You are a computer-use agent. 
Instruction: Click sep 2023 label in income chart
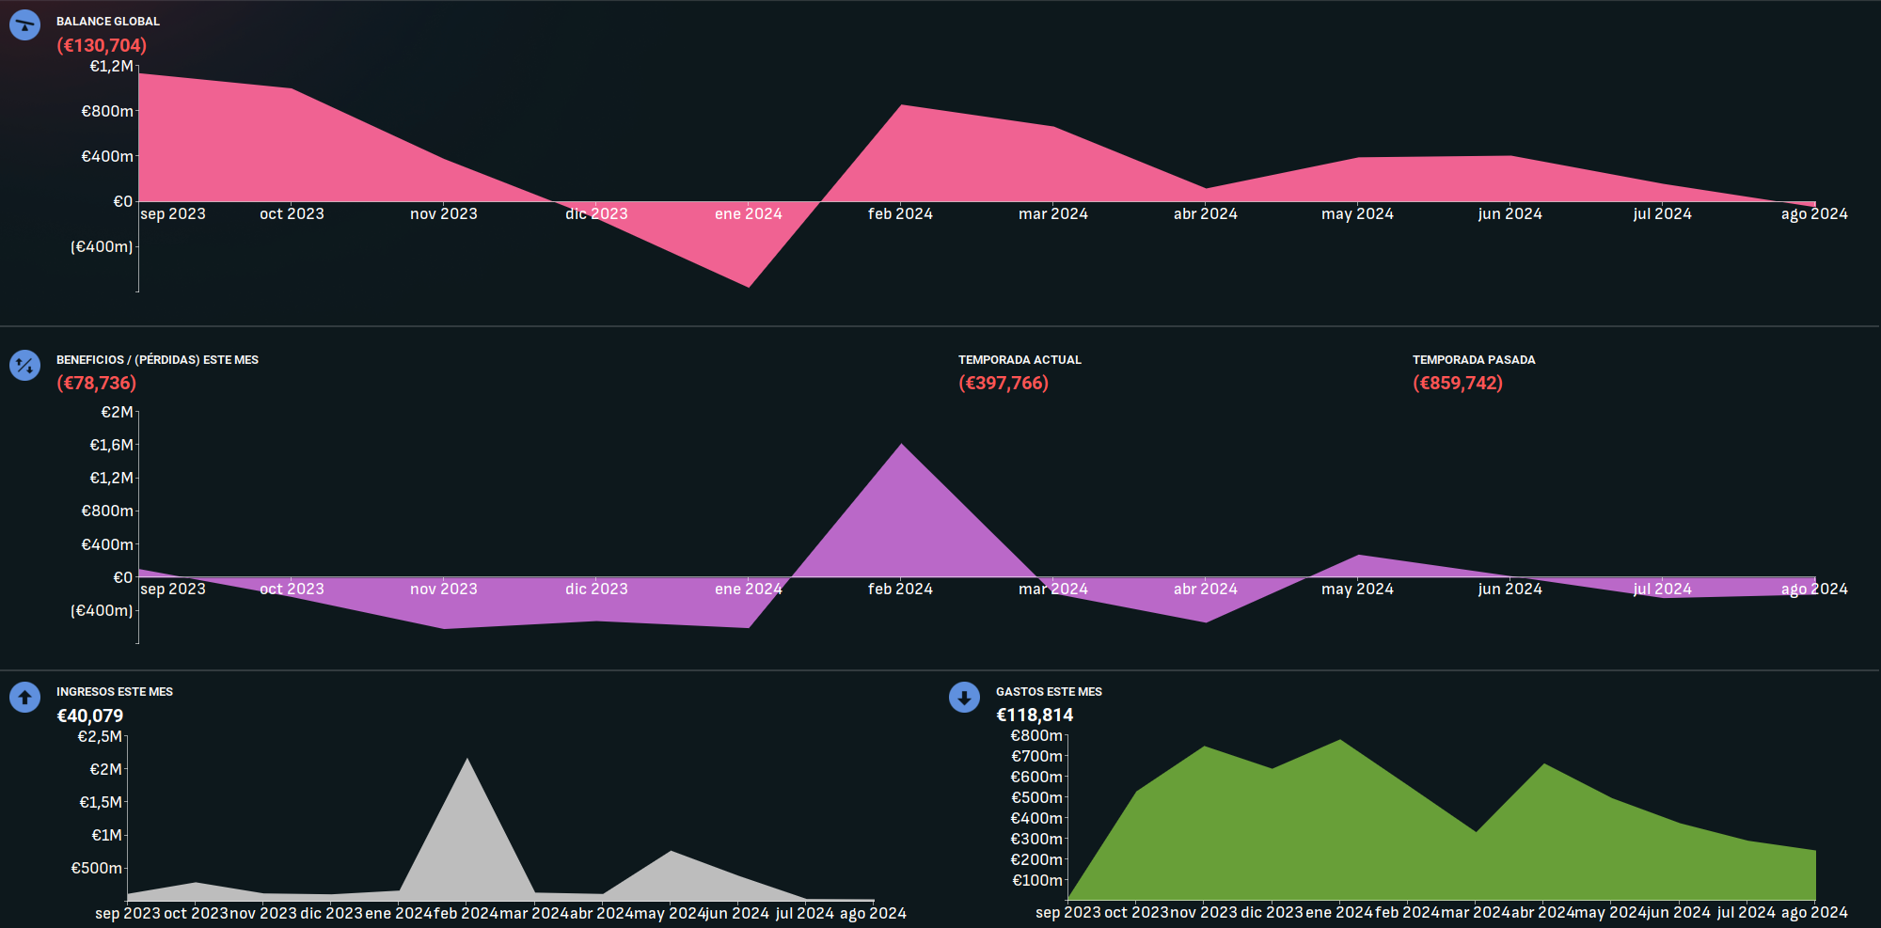click(x=128, y=914)
